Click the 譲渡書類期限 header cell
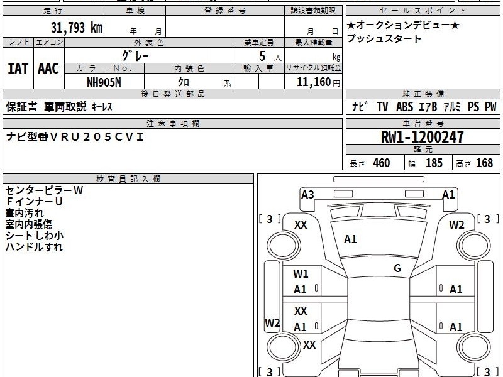 [313, 11]
